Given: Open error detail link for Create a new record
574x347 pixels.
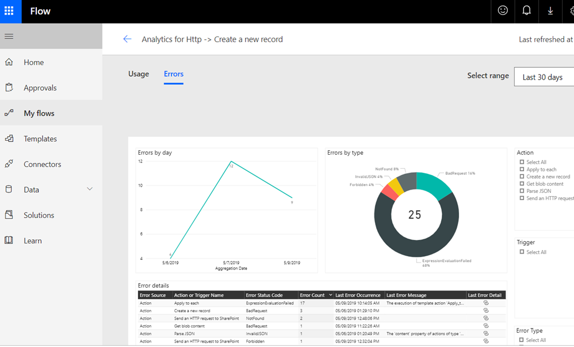Looking at the screenshot, I should (x=486, y=311).
